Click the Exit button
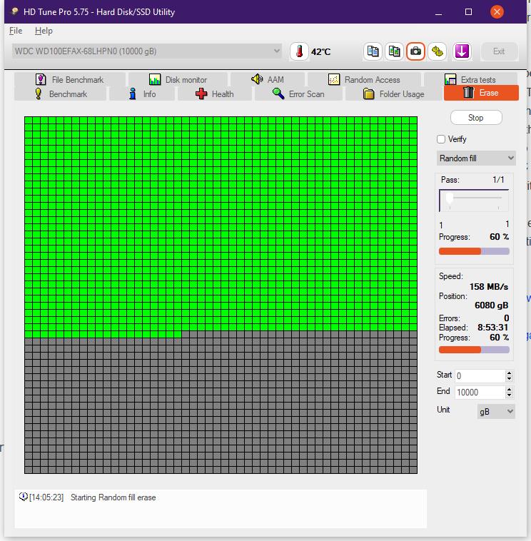This screenshot has width=531, height=541. 499,51
